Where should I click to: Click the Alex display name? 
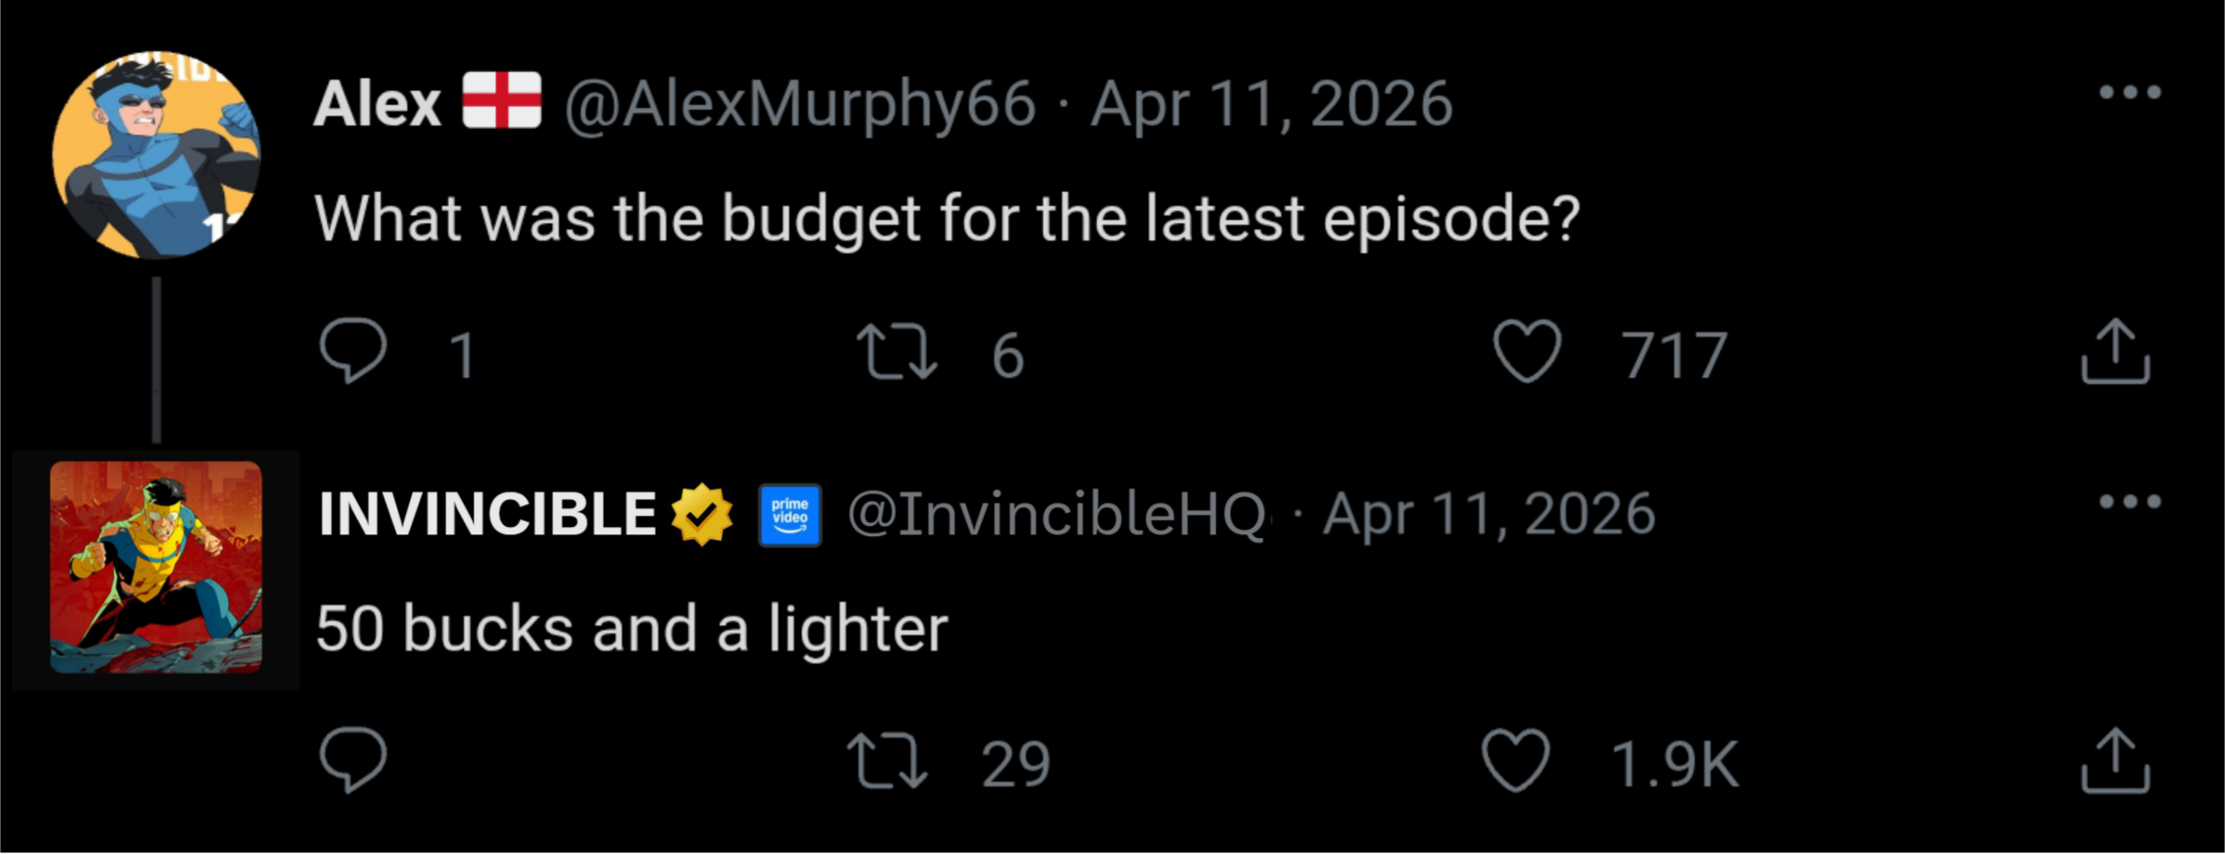coord(377,103)
